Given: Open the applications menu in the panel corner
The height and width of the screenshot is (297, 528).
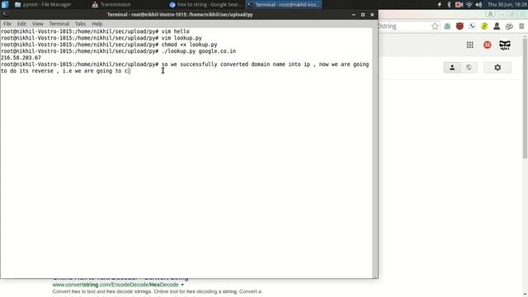Looking at the screenshot, I should point(5,4).
